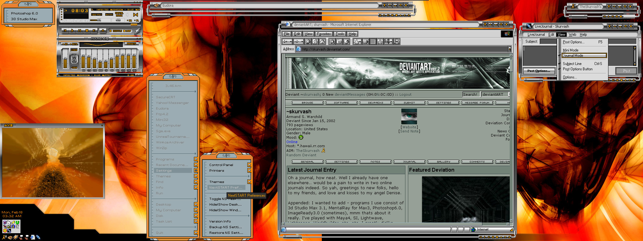
Task: Click skurvash eye avatar thumbnail
Action: point(409,116)
